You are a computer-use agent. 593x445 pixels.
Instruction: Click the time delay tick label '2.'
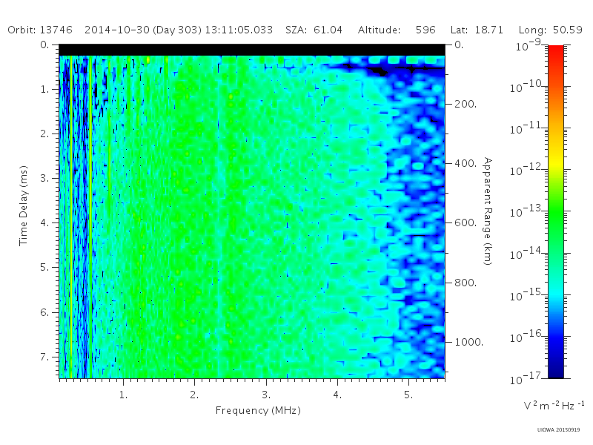[44, 133]
